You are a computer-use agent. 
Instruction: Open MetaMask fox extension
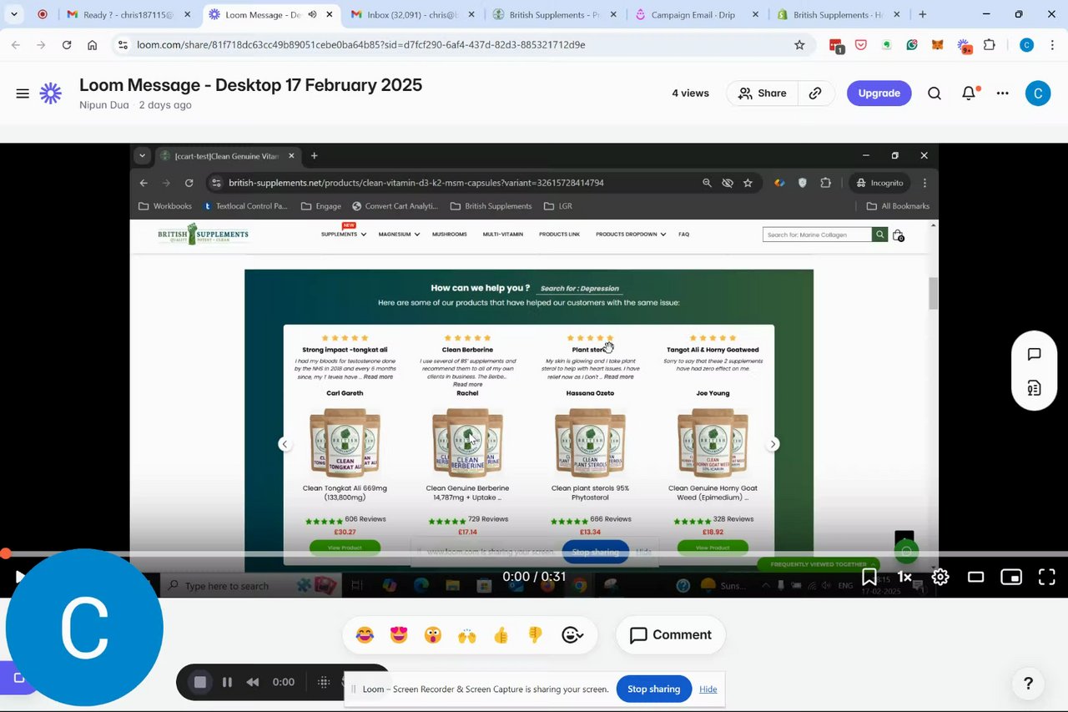pos(938,45)
